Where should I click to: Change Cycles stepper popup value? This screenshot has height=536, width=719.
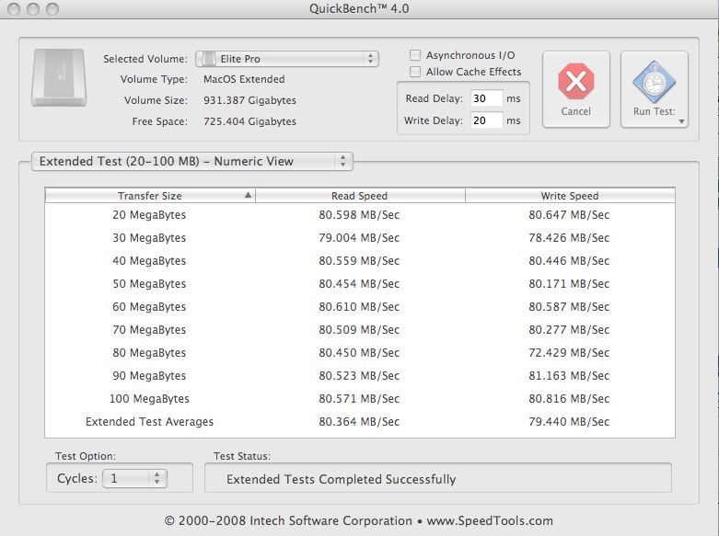[134, 479]
